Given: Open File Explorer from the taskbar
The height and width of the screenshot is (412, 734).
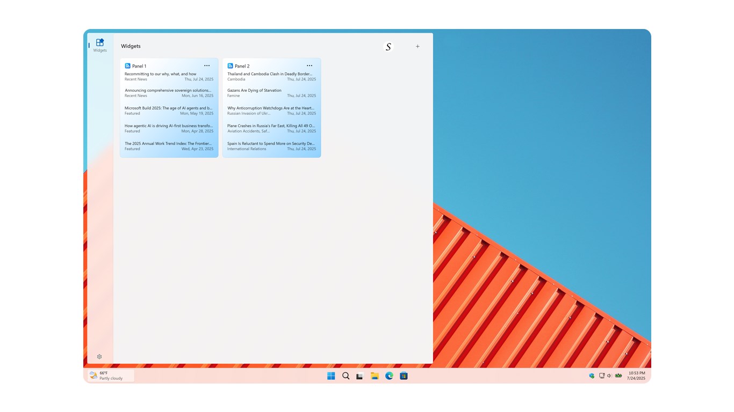Looking at the screenshot, I should click(x=374, y=376).
